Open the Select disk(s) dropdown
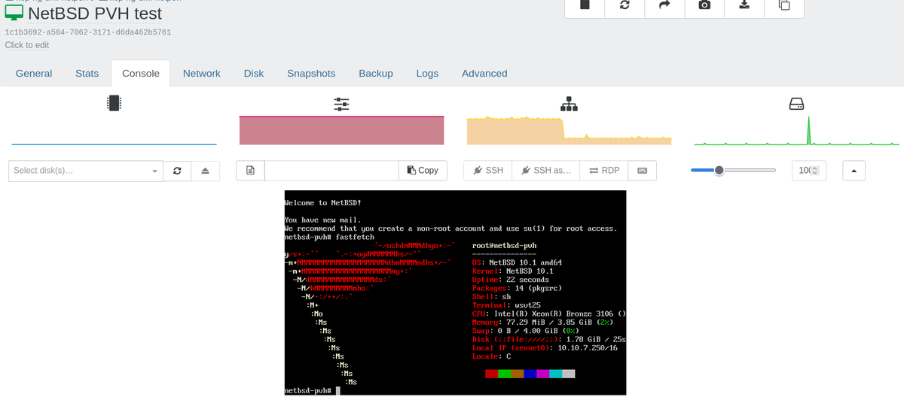The width and height of the screenshot is (904, 409). [x=86, y=171]
